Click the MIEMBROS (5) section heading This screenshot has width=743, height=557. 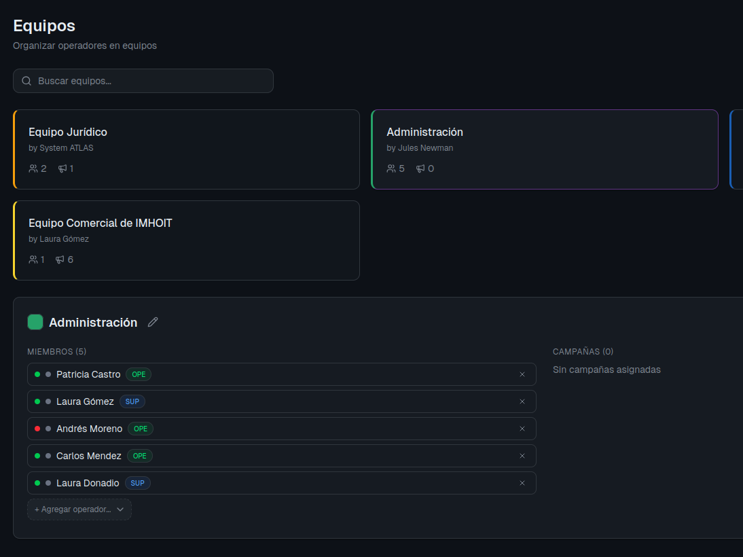tap(57, 352)
